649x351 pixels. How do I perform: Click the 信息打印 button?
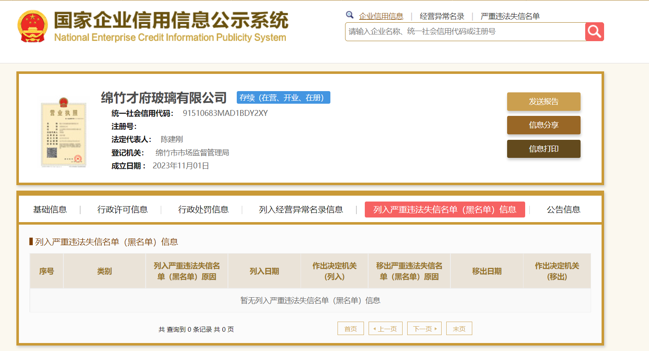point(544,149)
